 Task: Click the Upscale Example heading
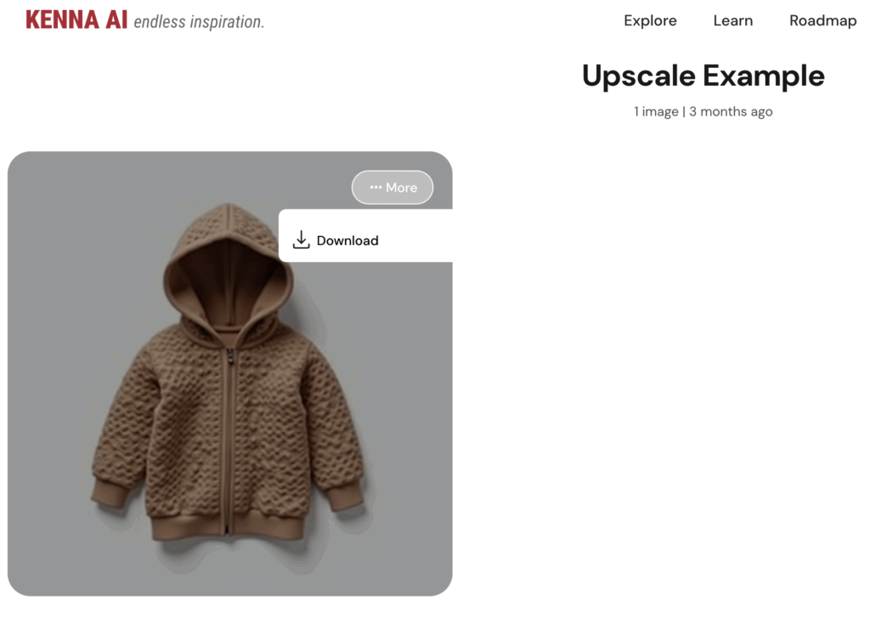(703, 76)
